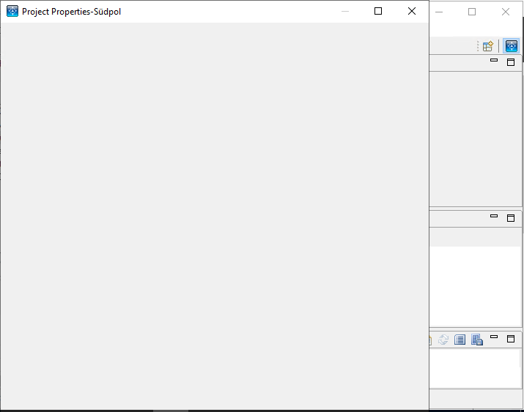Open the Open Perspective icon in background window

pos(488,46)
